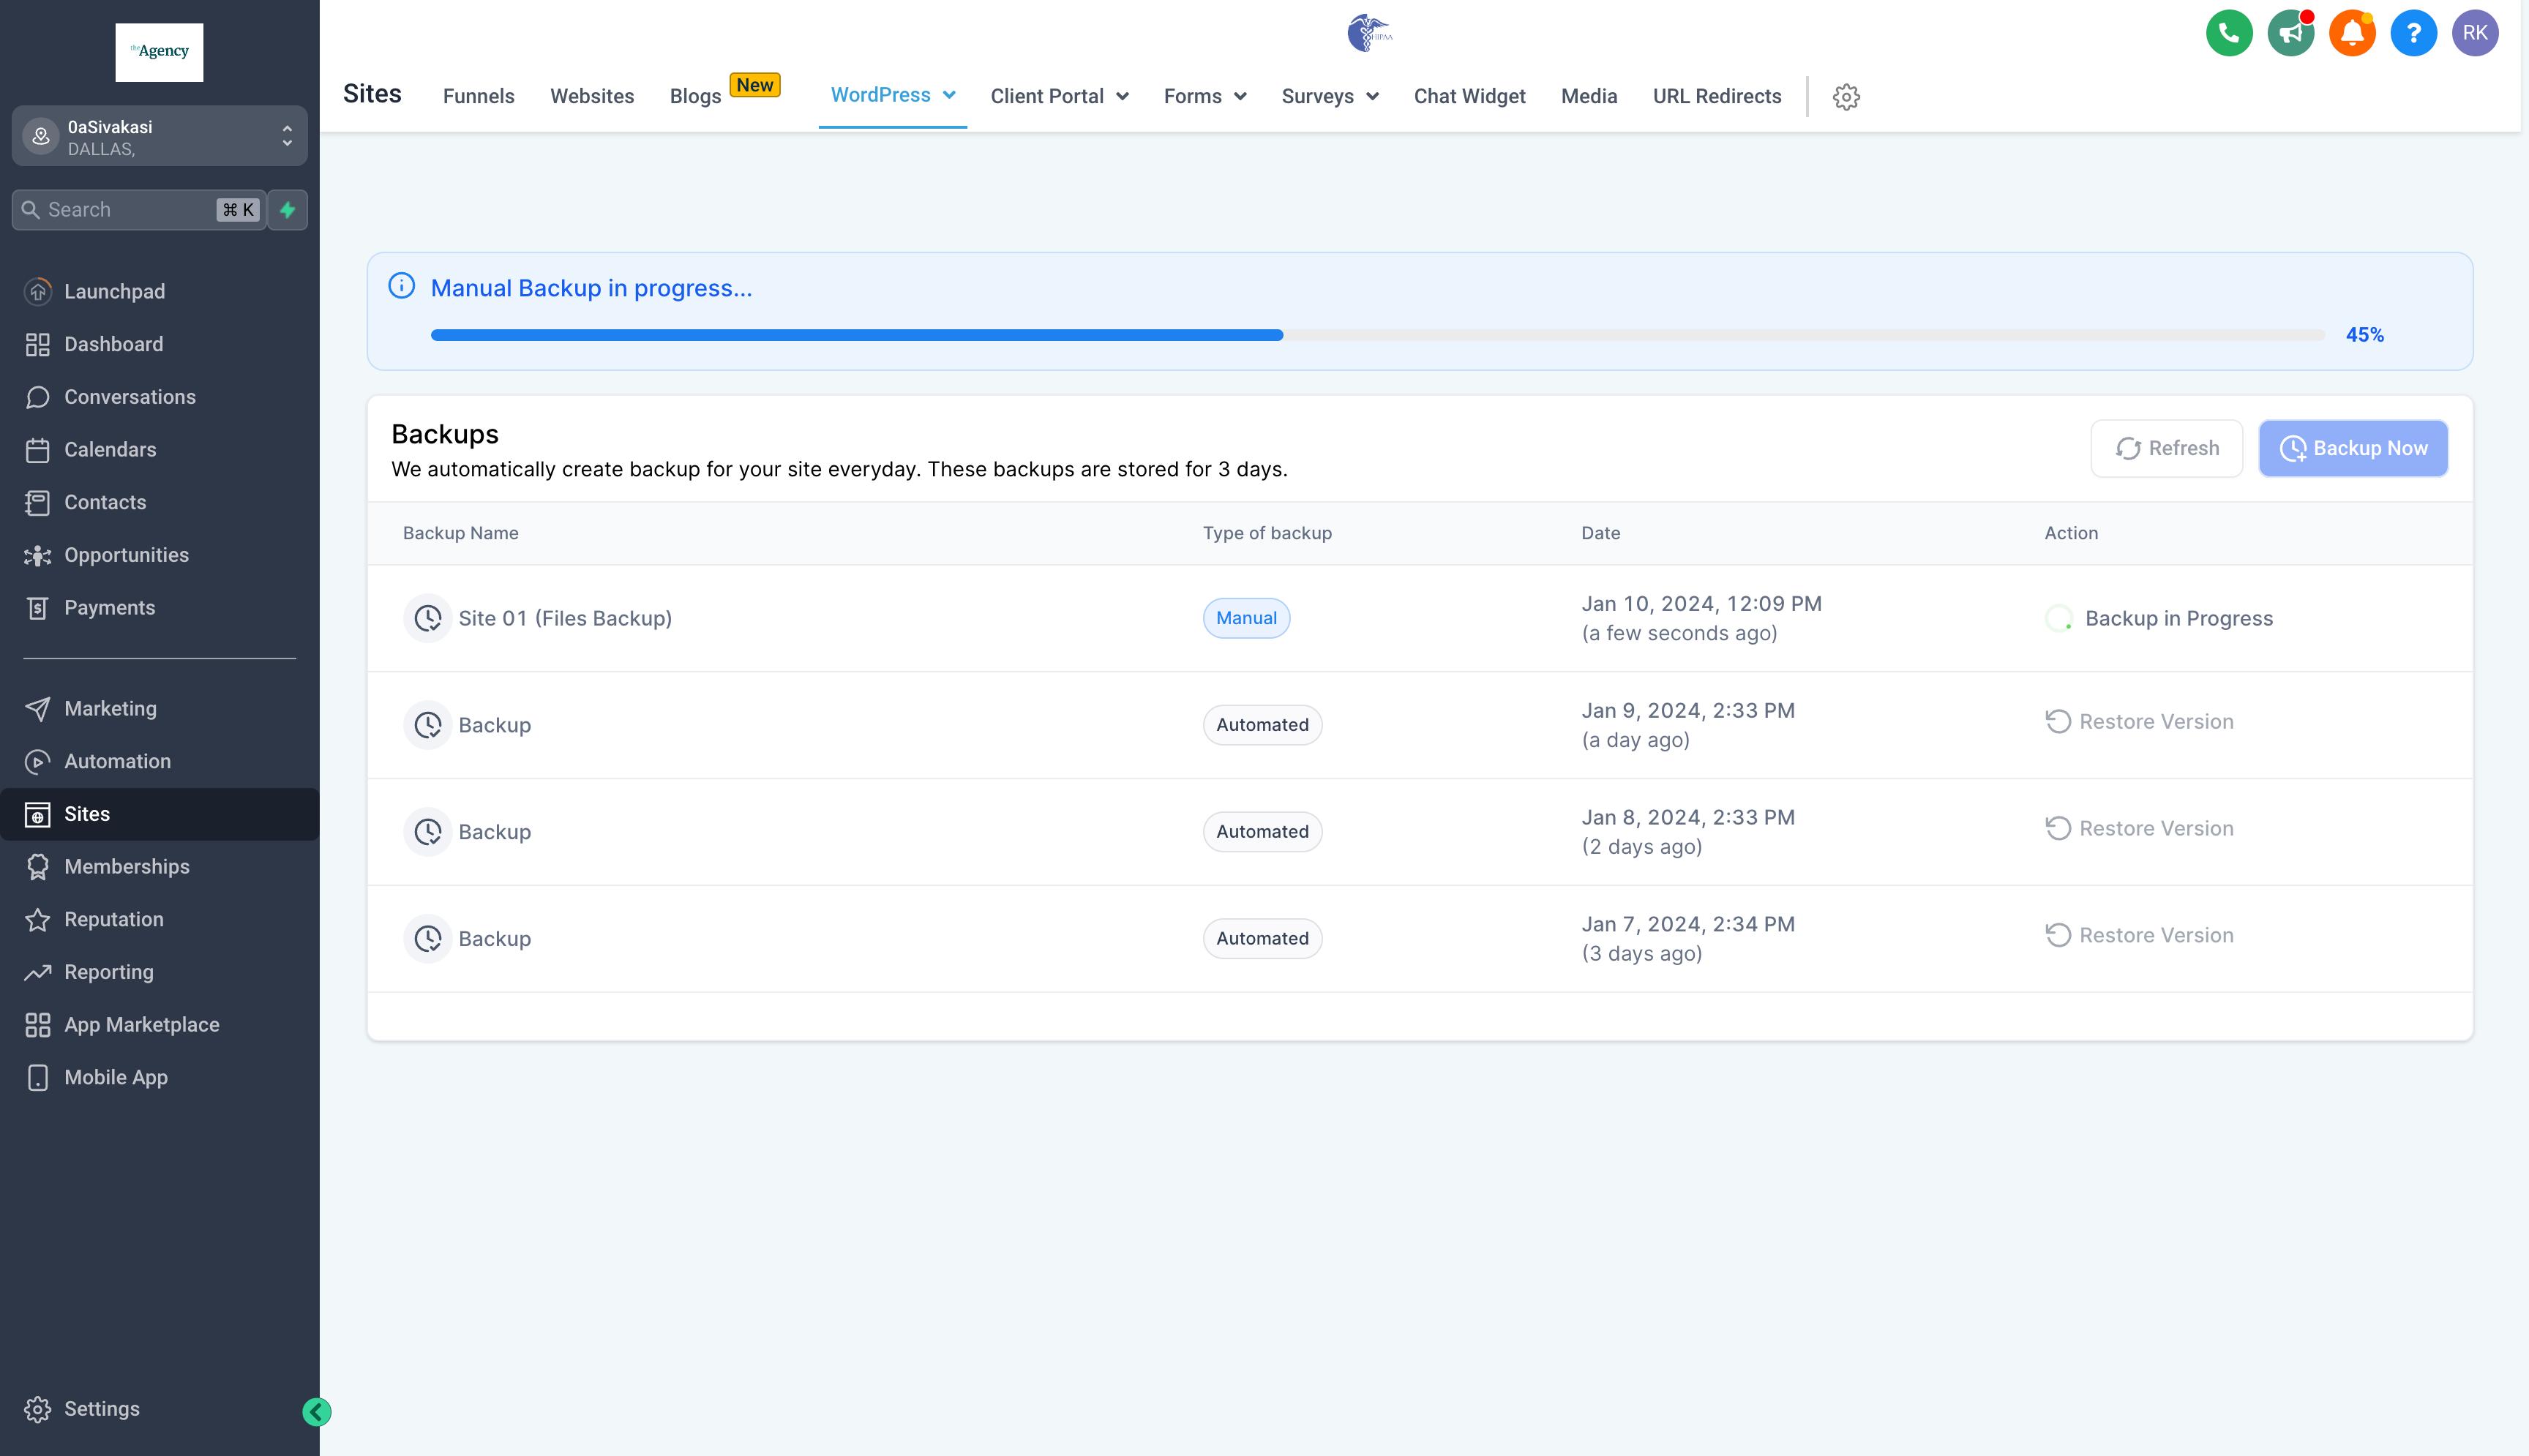Click the Settings gear icon top-right
This screenshot has width=2529, height=1456.
pos(1846,96)
